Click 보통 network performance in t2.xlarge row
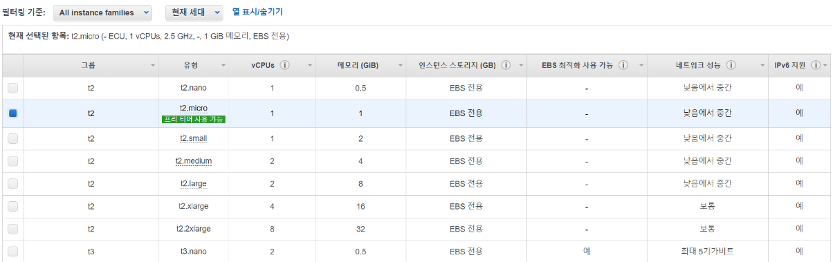833x262 pixels. coord(707,206)
